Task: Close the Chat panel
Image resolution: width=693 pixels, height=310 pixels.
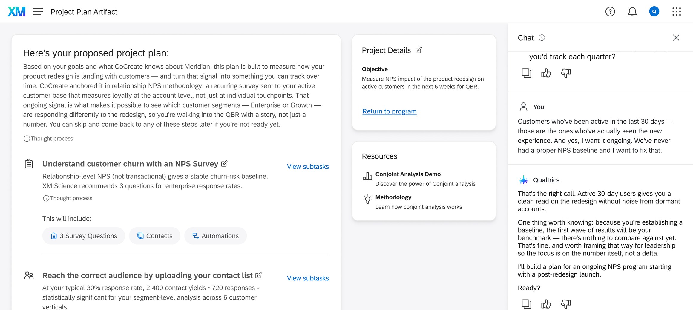Action: click(676, 38)
